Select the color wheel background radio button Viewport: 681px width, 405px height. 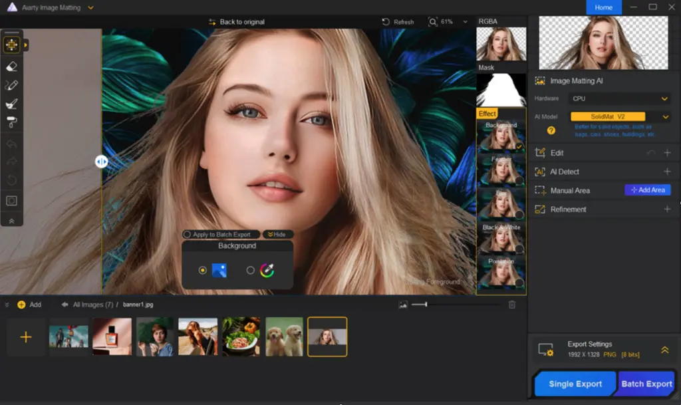point(251,269)
